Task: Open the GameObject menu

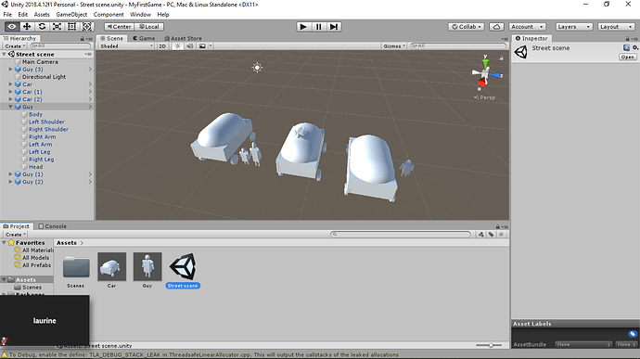Action: coord(71,14)
